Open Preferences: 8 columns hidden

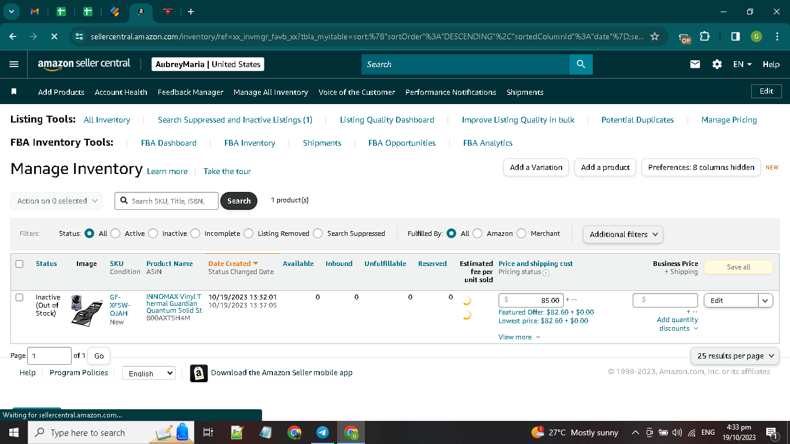(x=701, y=167)
